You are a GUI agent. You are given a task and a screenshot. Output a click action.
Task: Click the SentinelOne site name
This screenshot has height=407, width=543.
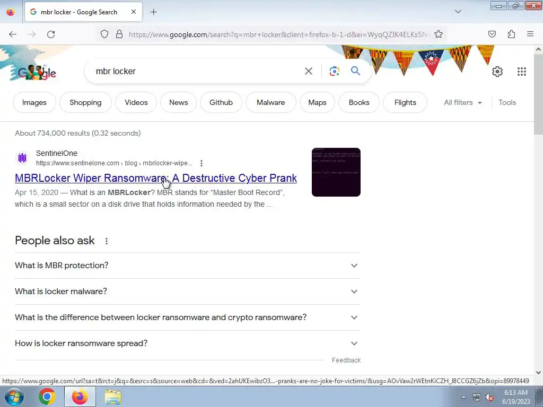tap(56, 153)
